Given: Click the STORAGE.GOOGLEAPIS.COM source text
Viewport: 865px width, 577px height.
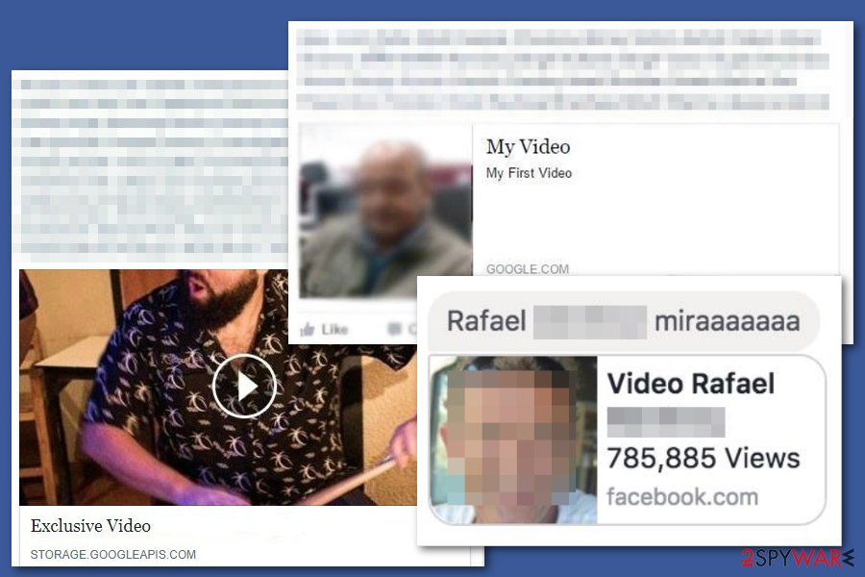Looking at the screenshot, I should point(113,554).
